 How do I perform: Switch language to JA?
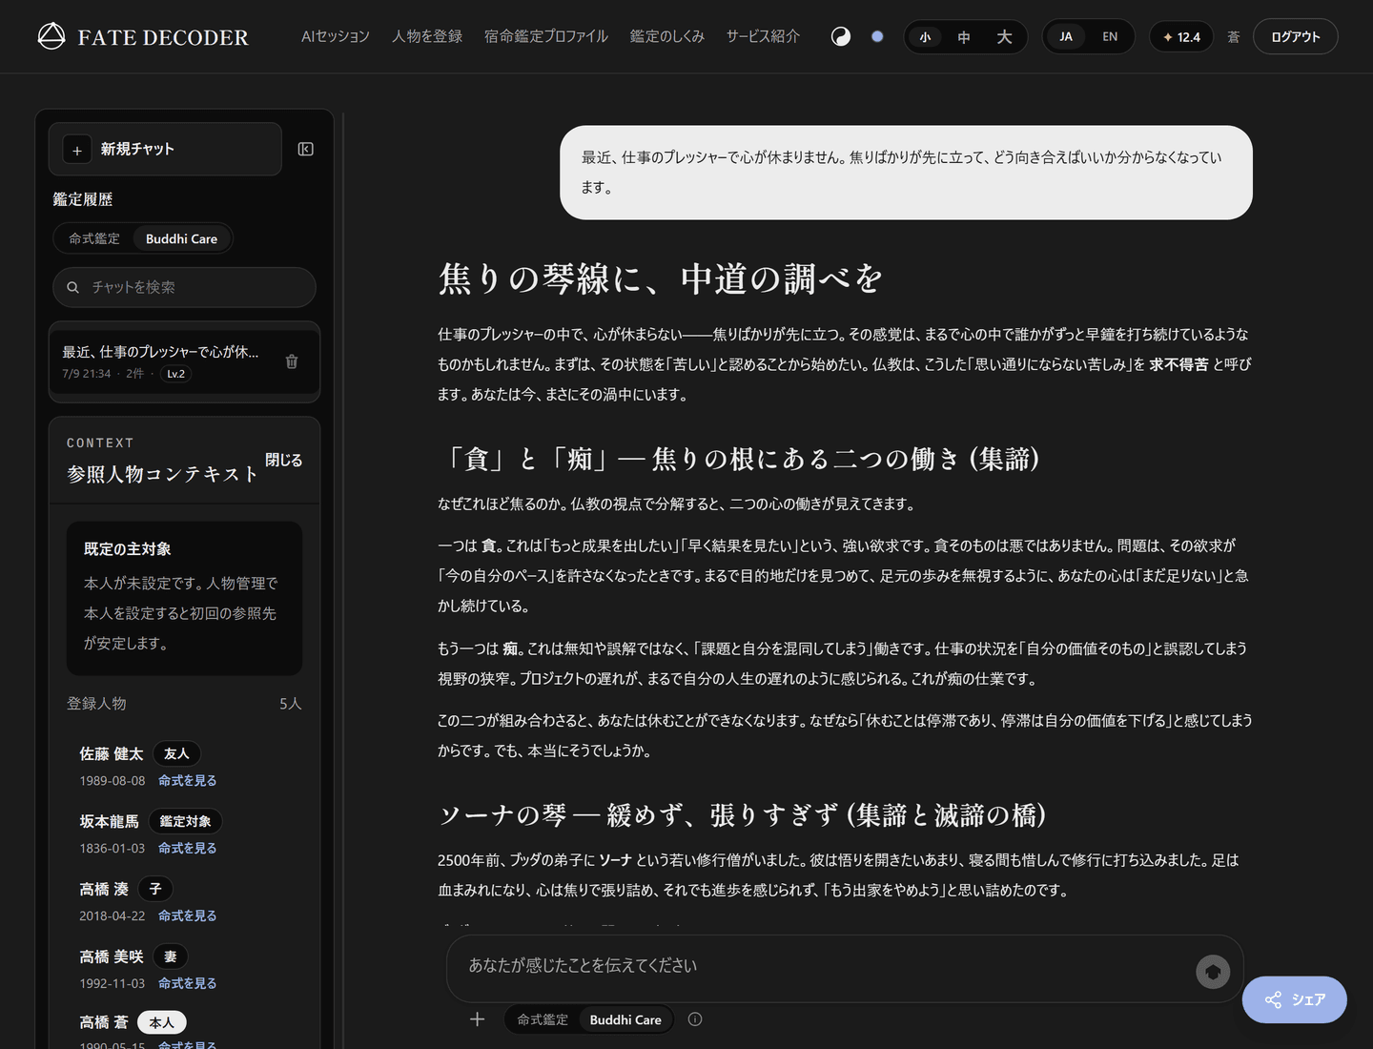coord(1066,36)
